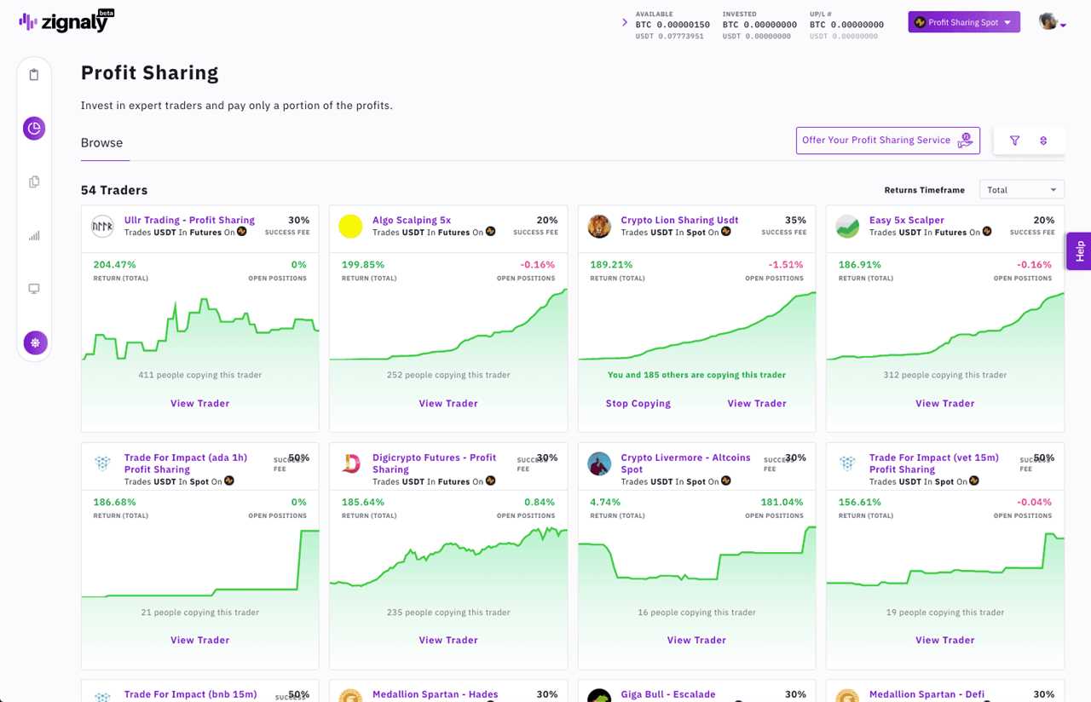Click the purple settings gear at sidebar bottom
This screenshot has height=702, width=1091.
coord(34,342)
